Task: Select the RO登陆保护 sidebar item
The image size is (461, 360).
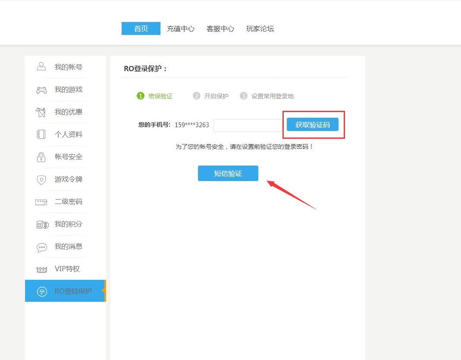Action: 65,291
